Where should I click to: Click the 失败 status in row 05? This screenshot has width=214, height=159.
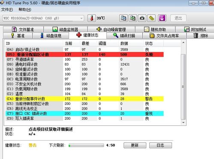point(149,55)
